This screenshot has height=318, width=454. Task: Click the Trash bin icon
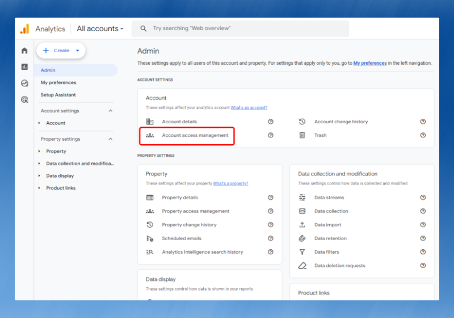pyautogui.click(x=302, y=135)
